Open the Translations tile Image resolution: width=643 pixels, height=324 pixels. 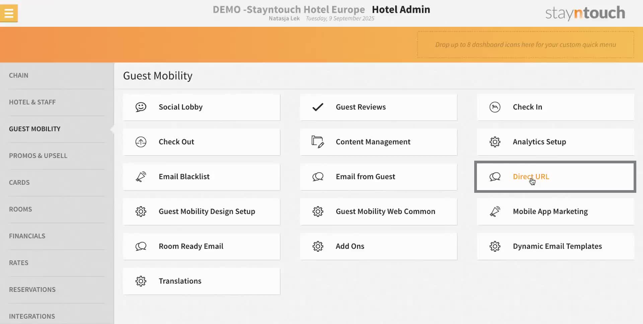201,281
